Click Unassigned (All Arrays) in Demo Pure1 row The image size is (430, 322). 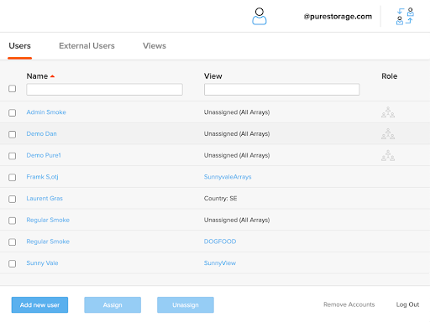tap(237, 155)
